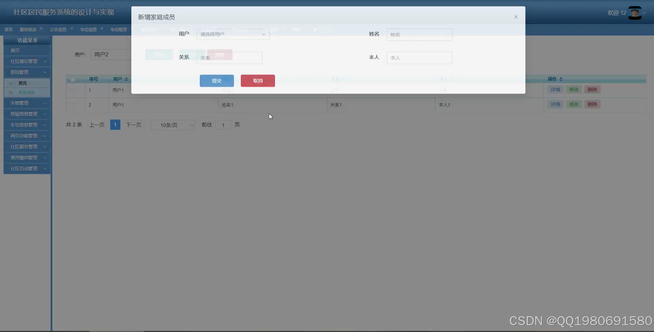Select page 1 in the pagination

tap(115, 125)
